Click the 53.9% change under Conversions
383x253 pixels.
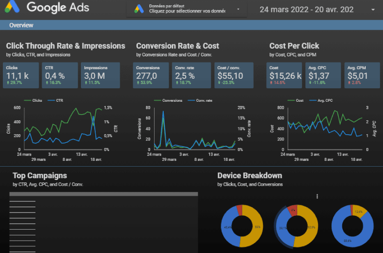click(144, 83)
